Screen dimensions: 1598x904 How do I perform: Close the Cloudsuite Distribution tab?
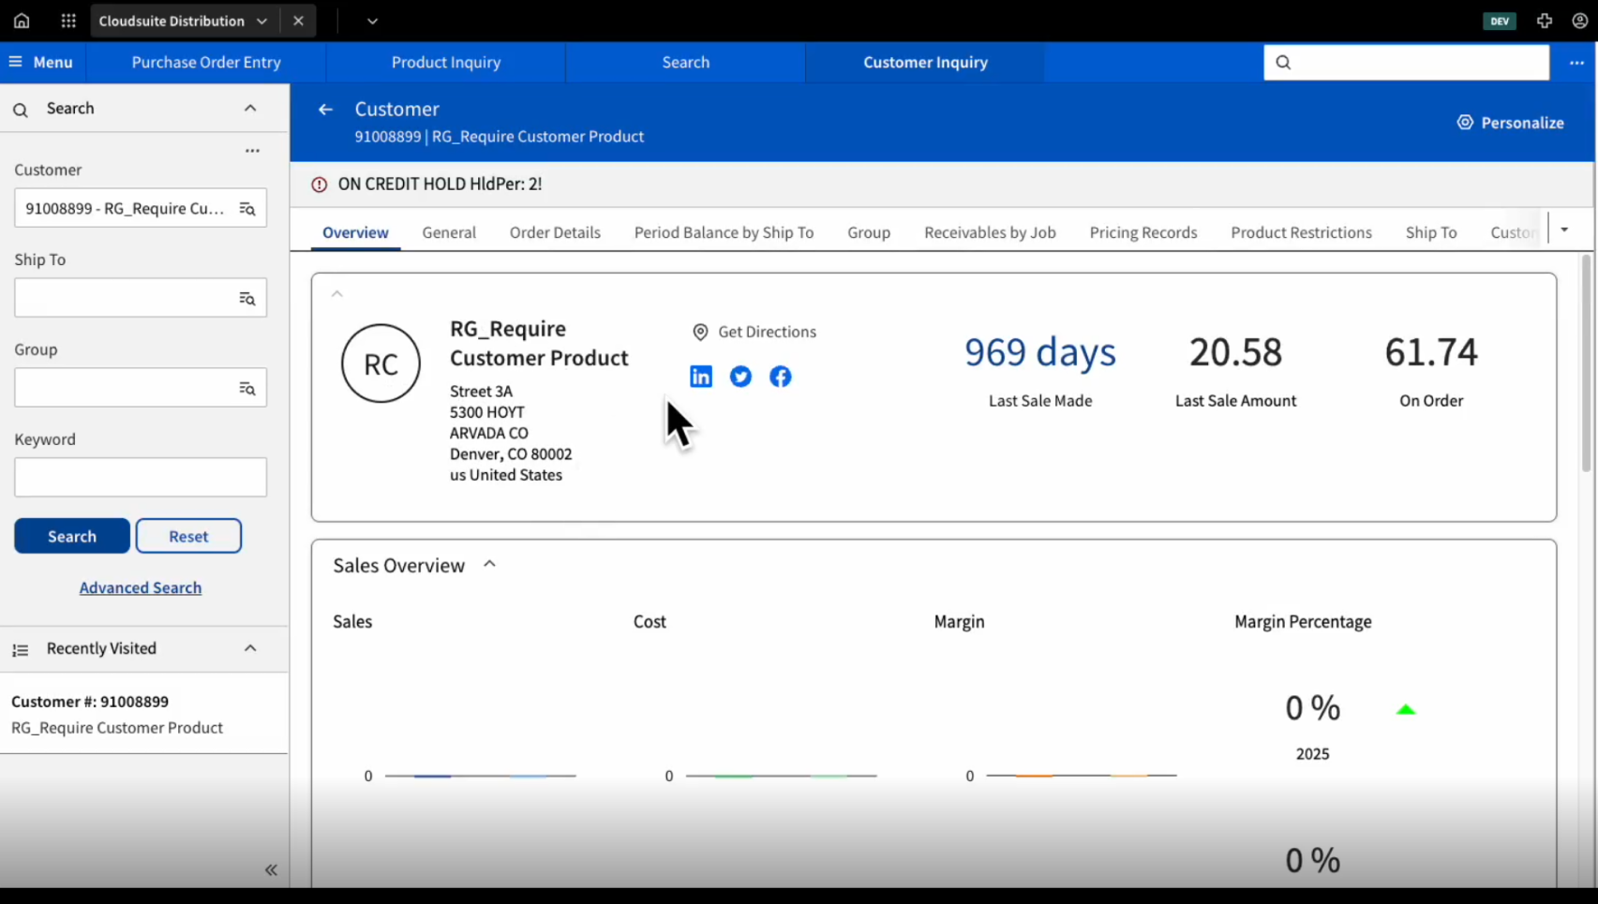point(298,21)
